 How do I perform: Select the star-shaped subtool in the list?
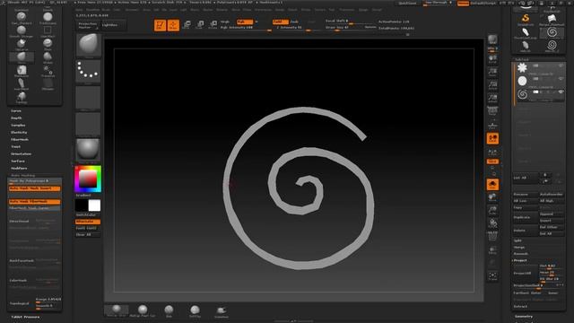click(x=522, y=67)
